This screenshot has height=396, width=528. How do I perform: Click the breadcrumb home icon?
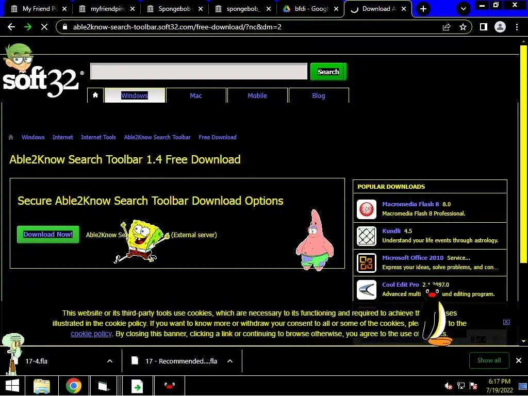point(11,137)
